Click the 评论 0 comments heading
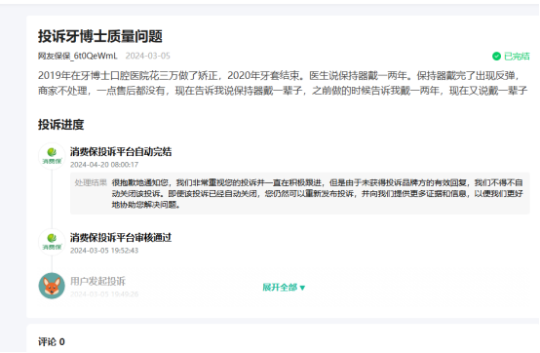 click(x=52, y=342)
